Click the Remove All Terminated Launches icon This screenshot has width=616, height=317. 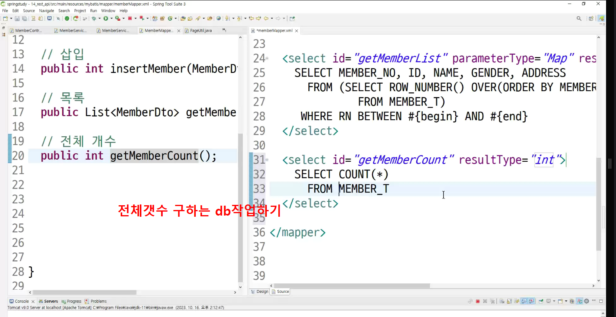[x=492, y=301]
